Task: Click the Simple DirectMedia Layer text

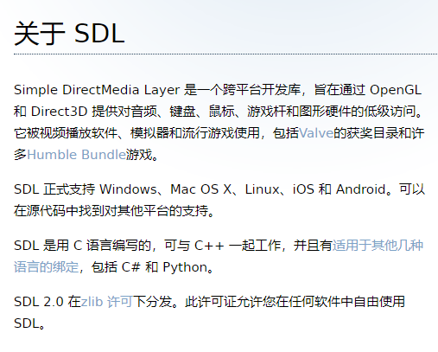Action: click(97, 90)
